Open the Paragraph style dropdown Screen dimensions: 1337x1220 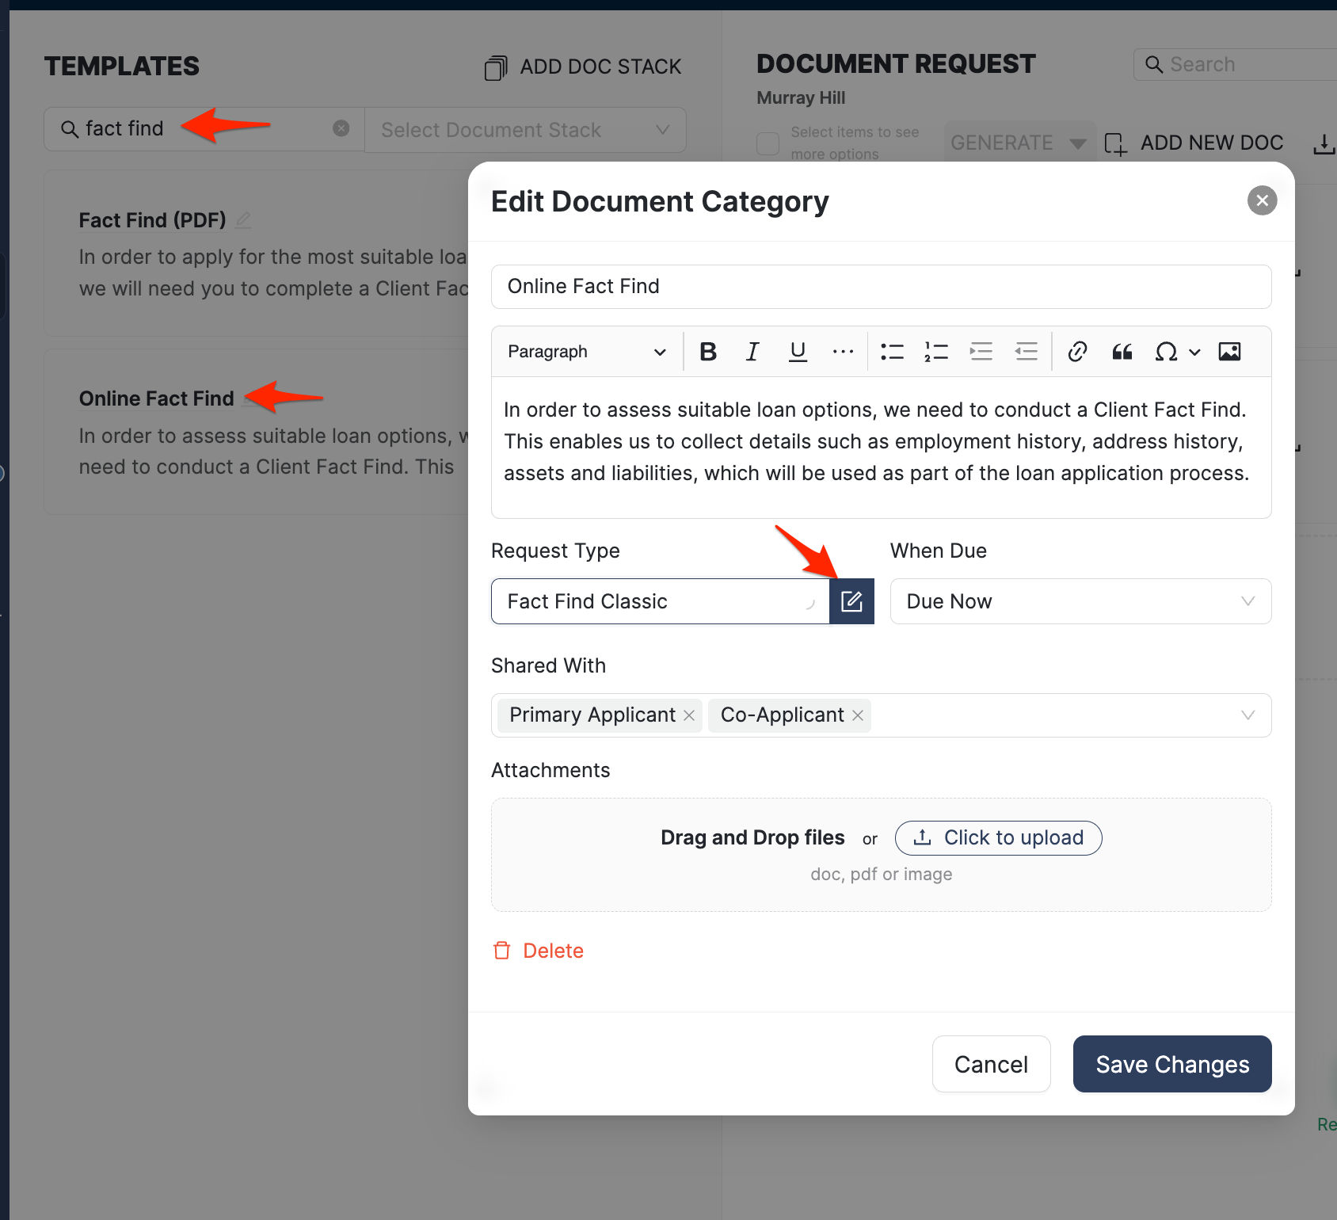click(586, 352)
